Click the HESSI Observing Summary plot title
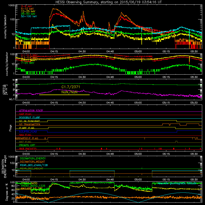205x205 pixels. pyautogui.click(x=108, y=2)
